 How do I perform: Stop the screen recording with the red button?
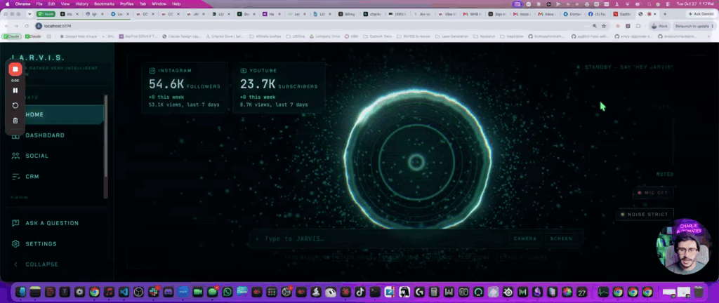pos(15,69)
